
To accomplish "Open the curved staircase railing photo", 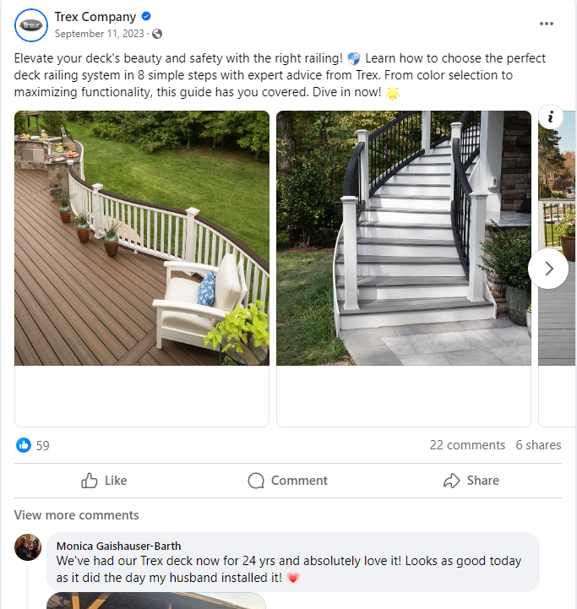I will pyautogui.click(x=404, y=238).
